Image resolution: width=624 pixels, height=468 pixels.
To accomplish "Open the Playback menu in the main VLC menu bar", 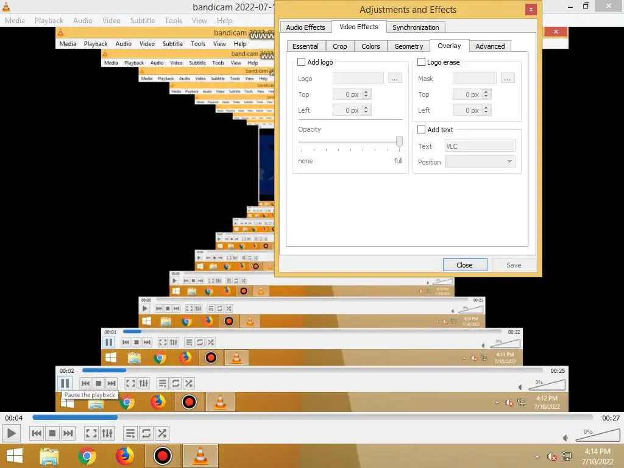I will tap(49, 20).
